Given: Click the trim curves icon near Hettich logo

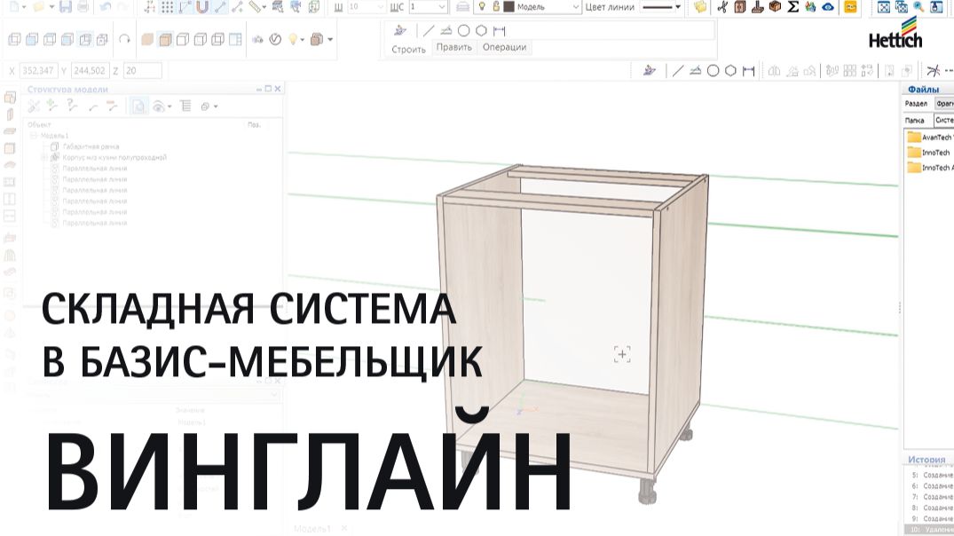Looking at the screenshot, I should click(x=934, y=71).
